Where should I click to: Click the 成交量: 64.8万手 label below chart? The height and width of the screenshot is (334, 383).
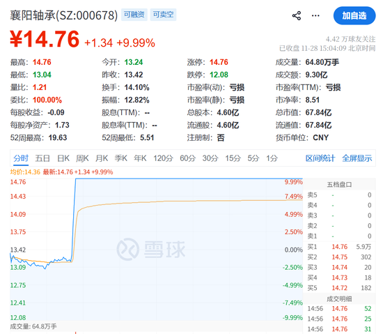pos(33,326)
